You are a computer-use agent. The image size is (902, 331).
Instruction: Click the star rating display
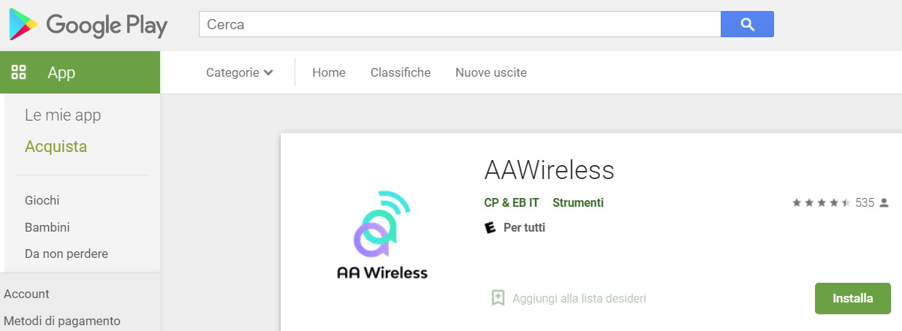click(x=821, y=203)
